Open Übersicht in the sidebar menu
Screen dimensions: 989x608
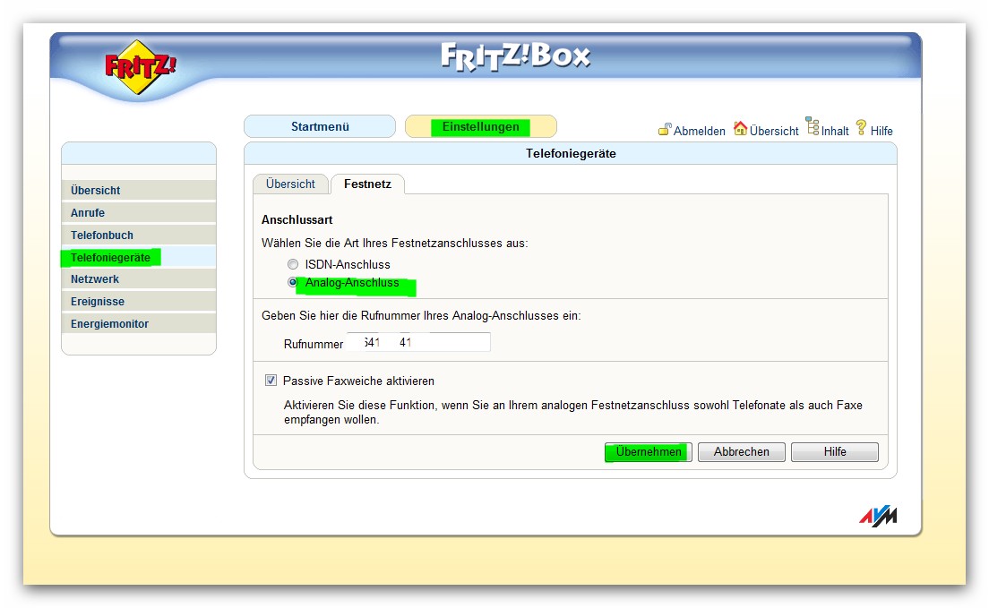point(139,190)
